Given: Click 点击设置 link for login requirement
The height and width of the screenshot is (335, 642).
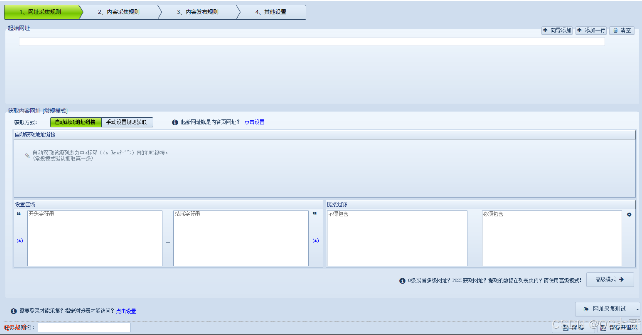Looking at the screenshot, I should pyautogui.click(x=126, y=311).
